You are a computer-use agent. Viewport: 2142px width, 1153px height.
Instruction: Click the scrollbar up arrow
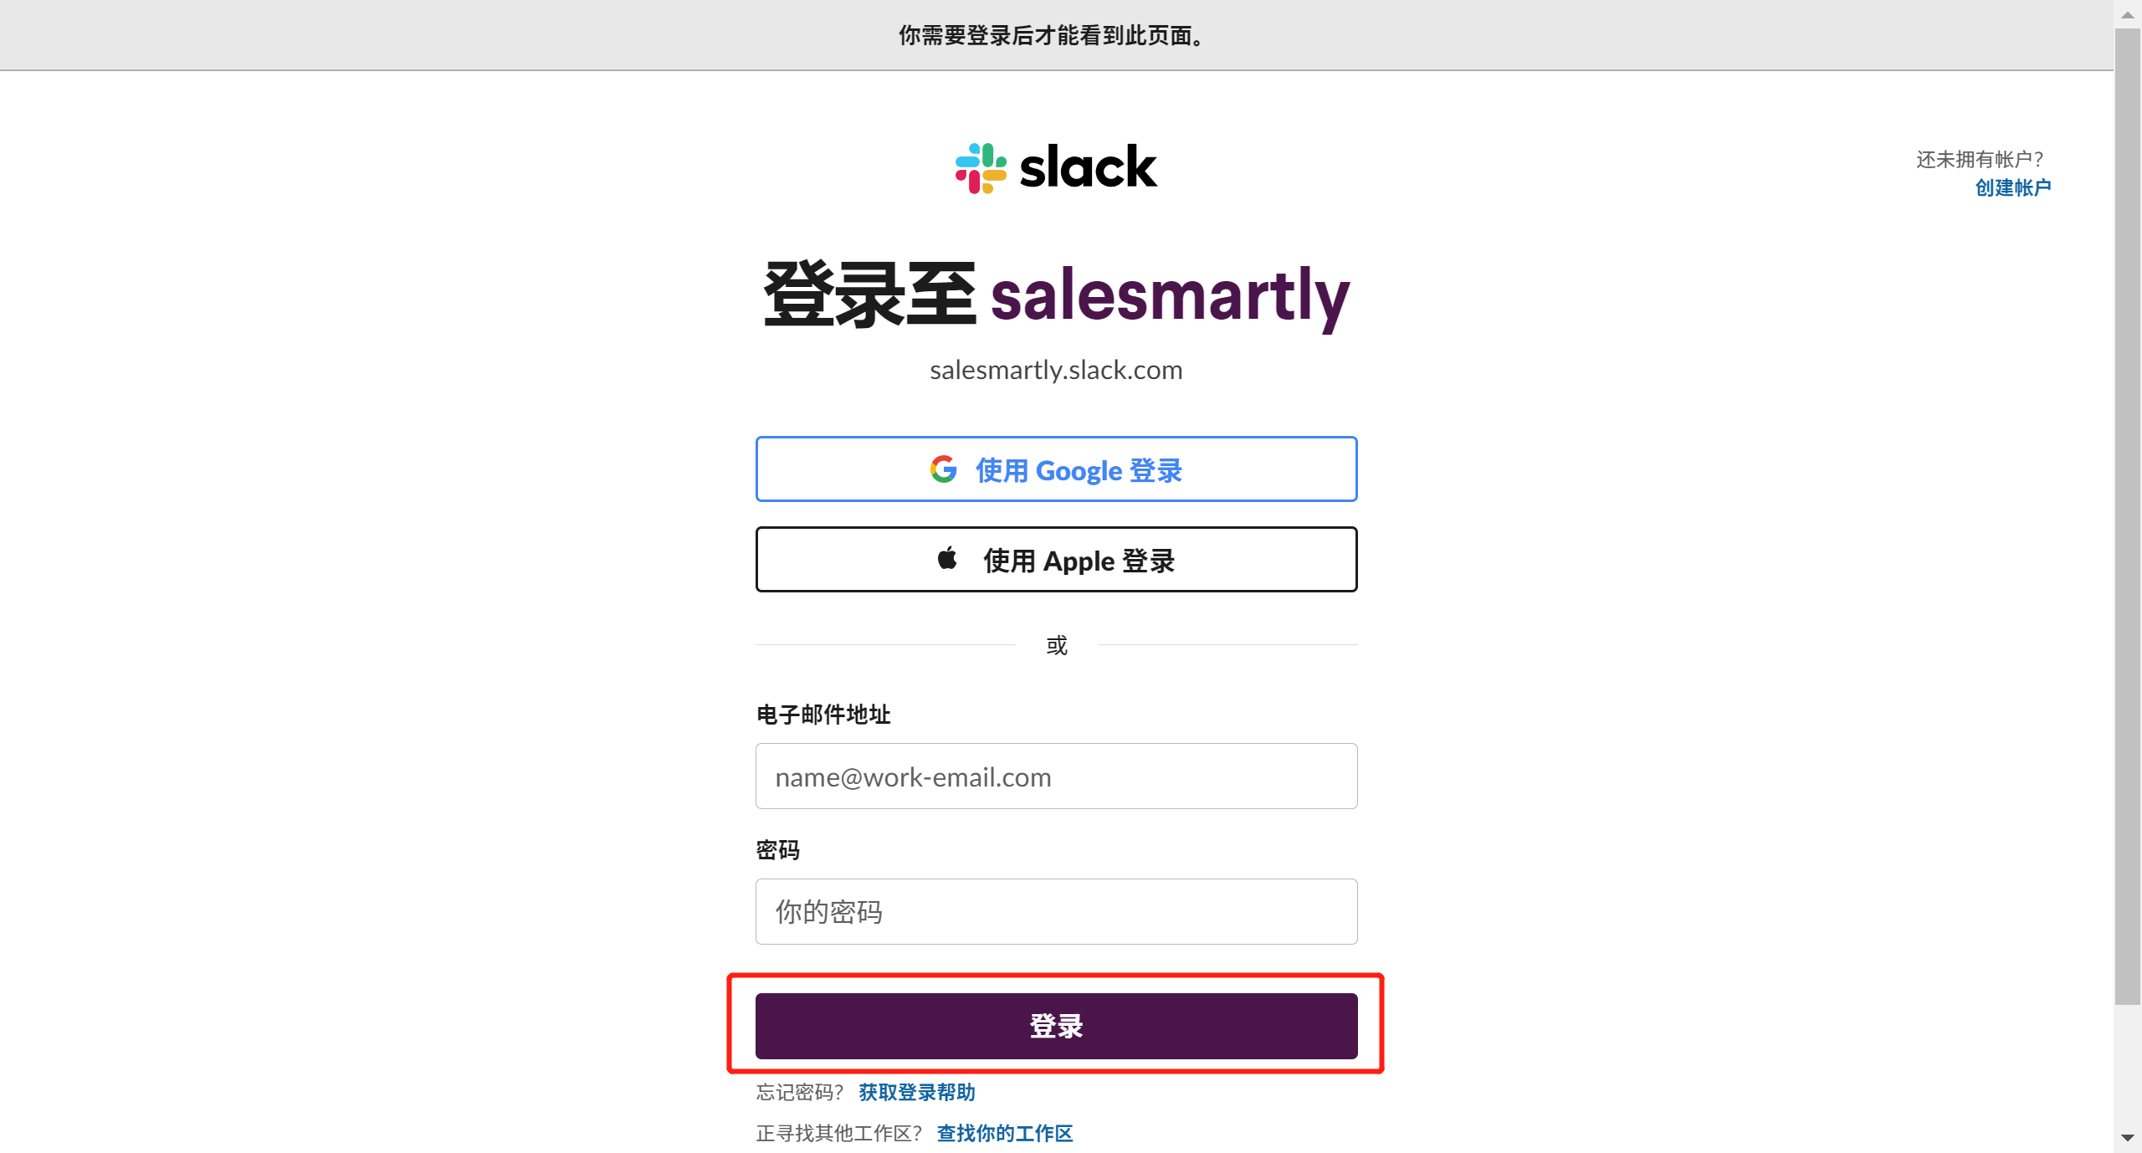pyautogui.click(x=2127, y=14)
